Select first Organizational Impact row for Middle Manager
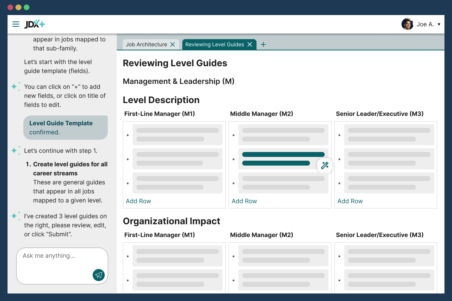 click(283, 256)
